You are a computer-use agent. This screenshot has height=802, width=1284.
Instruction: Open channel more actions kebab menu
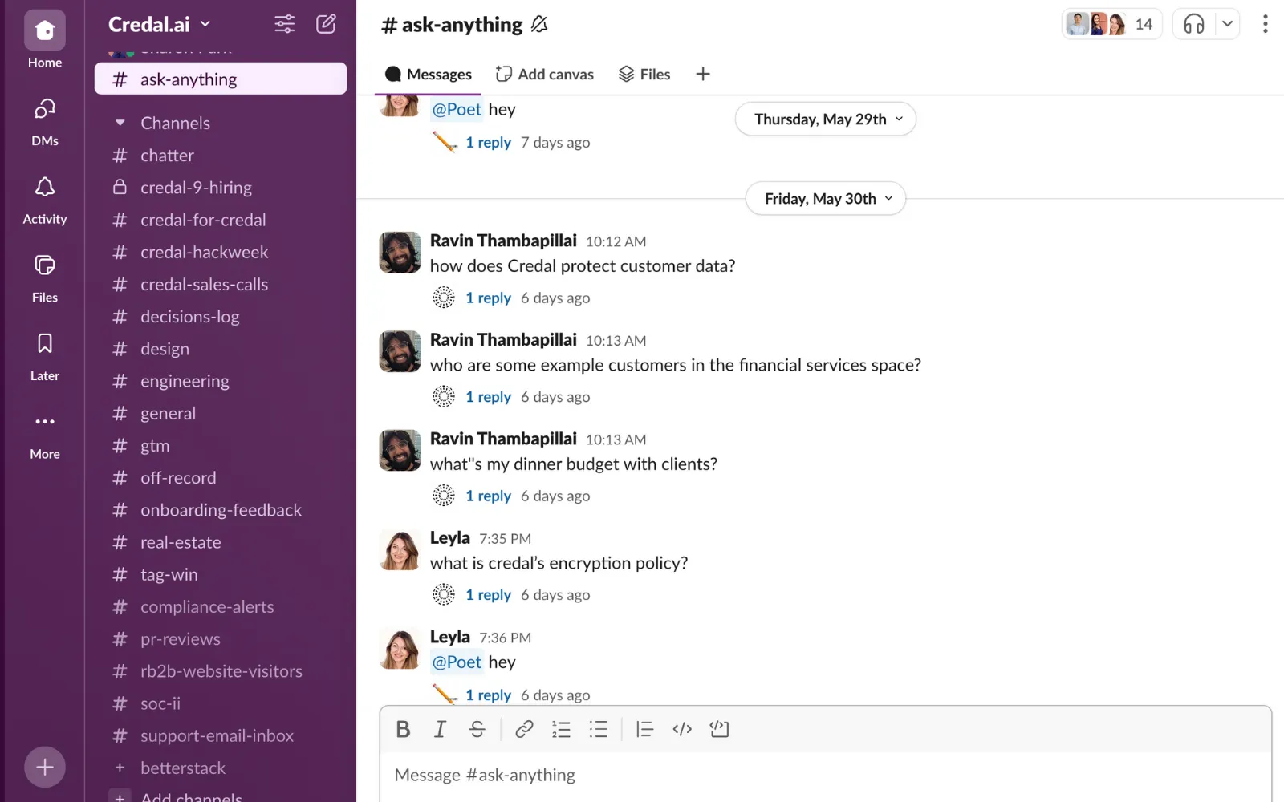tap(1265, 24)
